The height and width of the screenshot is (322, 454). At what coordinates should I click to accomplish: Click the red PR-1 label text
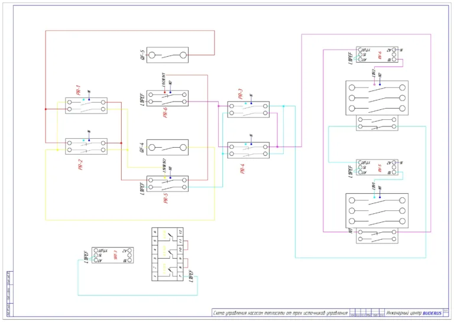78,90
